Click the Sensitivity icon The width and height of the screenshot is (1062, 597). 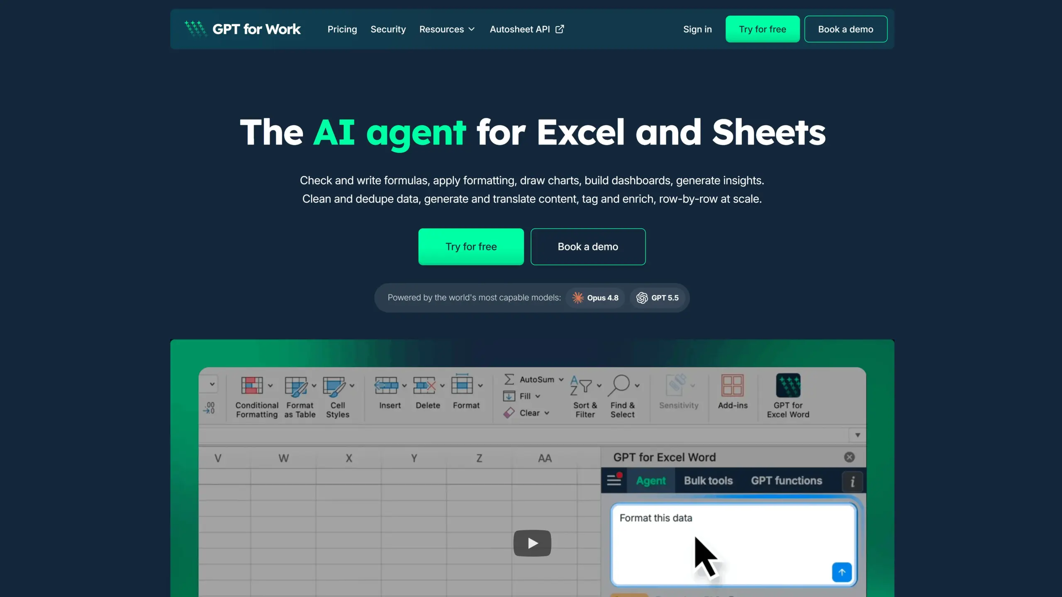[x=676, y=385]
